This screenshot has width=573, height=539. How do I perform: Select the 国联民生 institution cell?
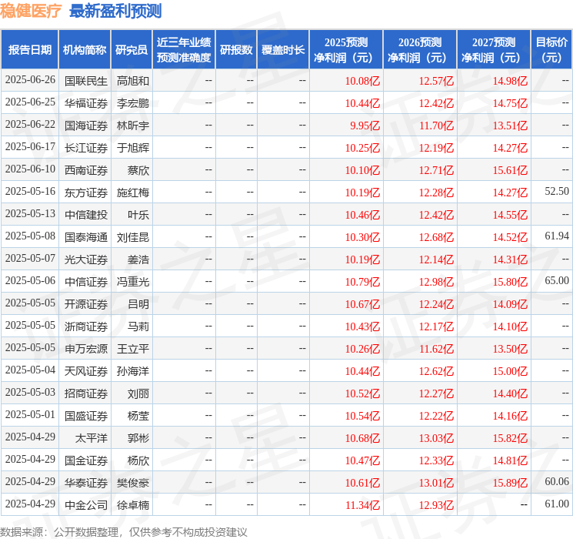tap(86, 81)
